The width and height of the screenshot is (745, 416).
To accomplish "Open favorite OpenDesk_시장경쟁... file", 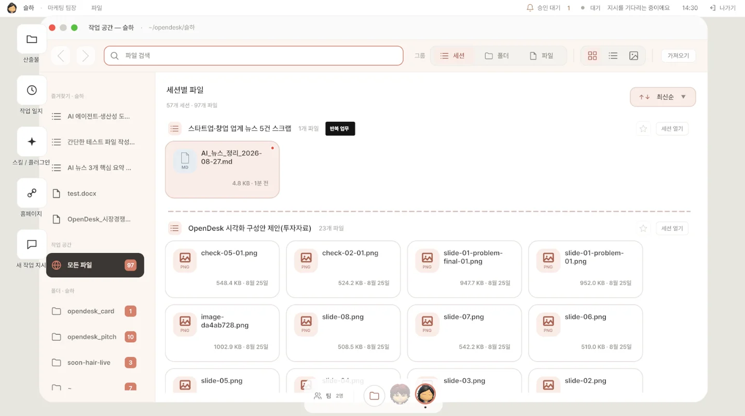I will (95, 219).
